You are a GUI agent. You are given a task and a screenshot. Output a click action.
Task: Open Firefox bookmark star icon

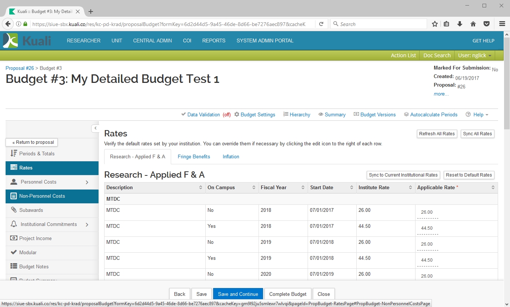tap(434, 24)
